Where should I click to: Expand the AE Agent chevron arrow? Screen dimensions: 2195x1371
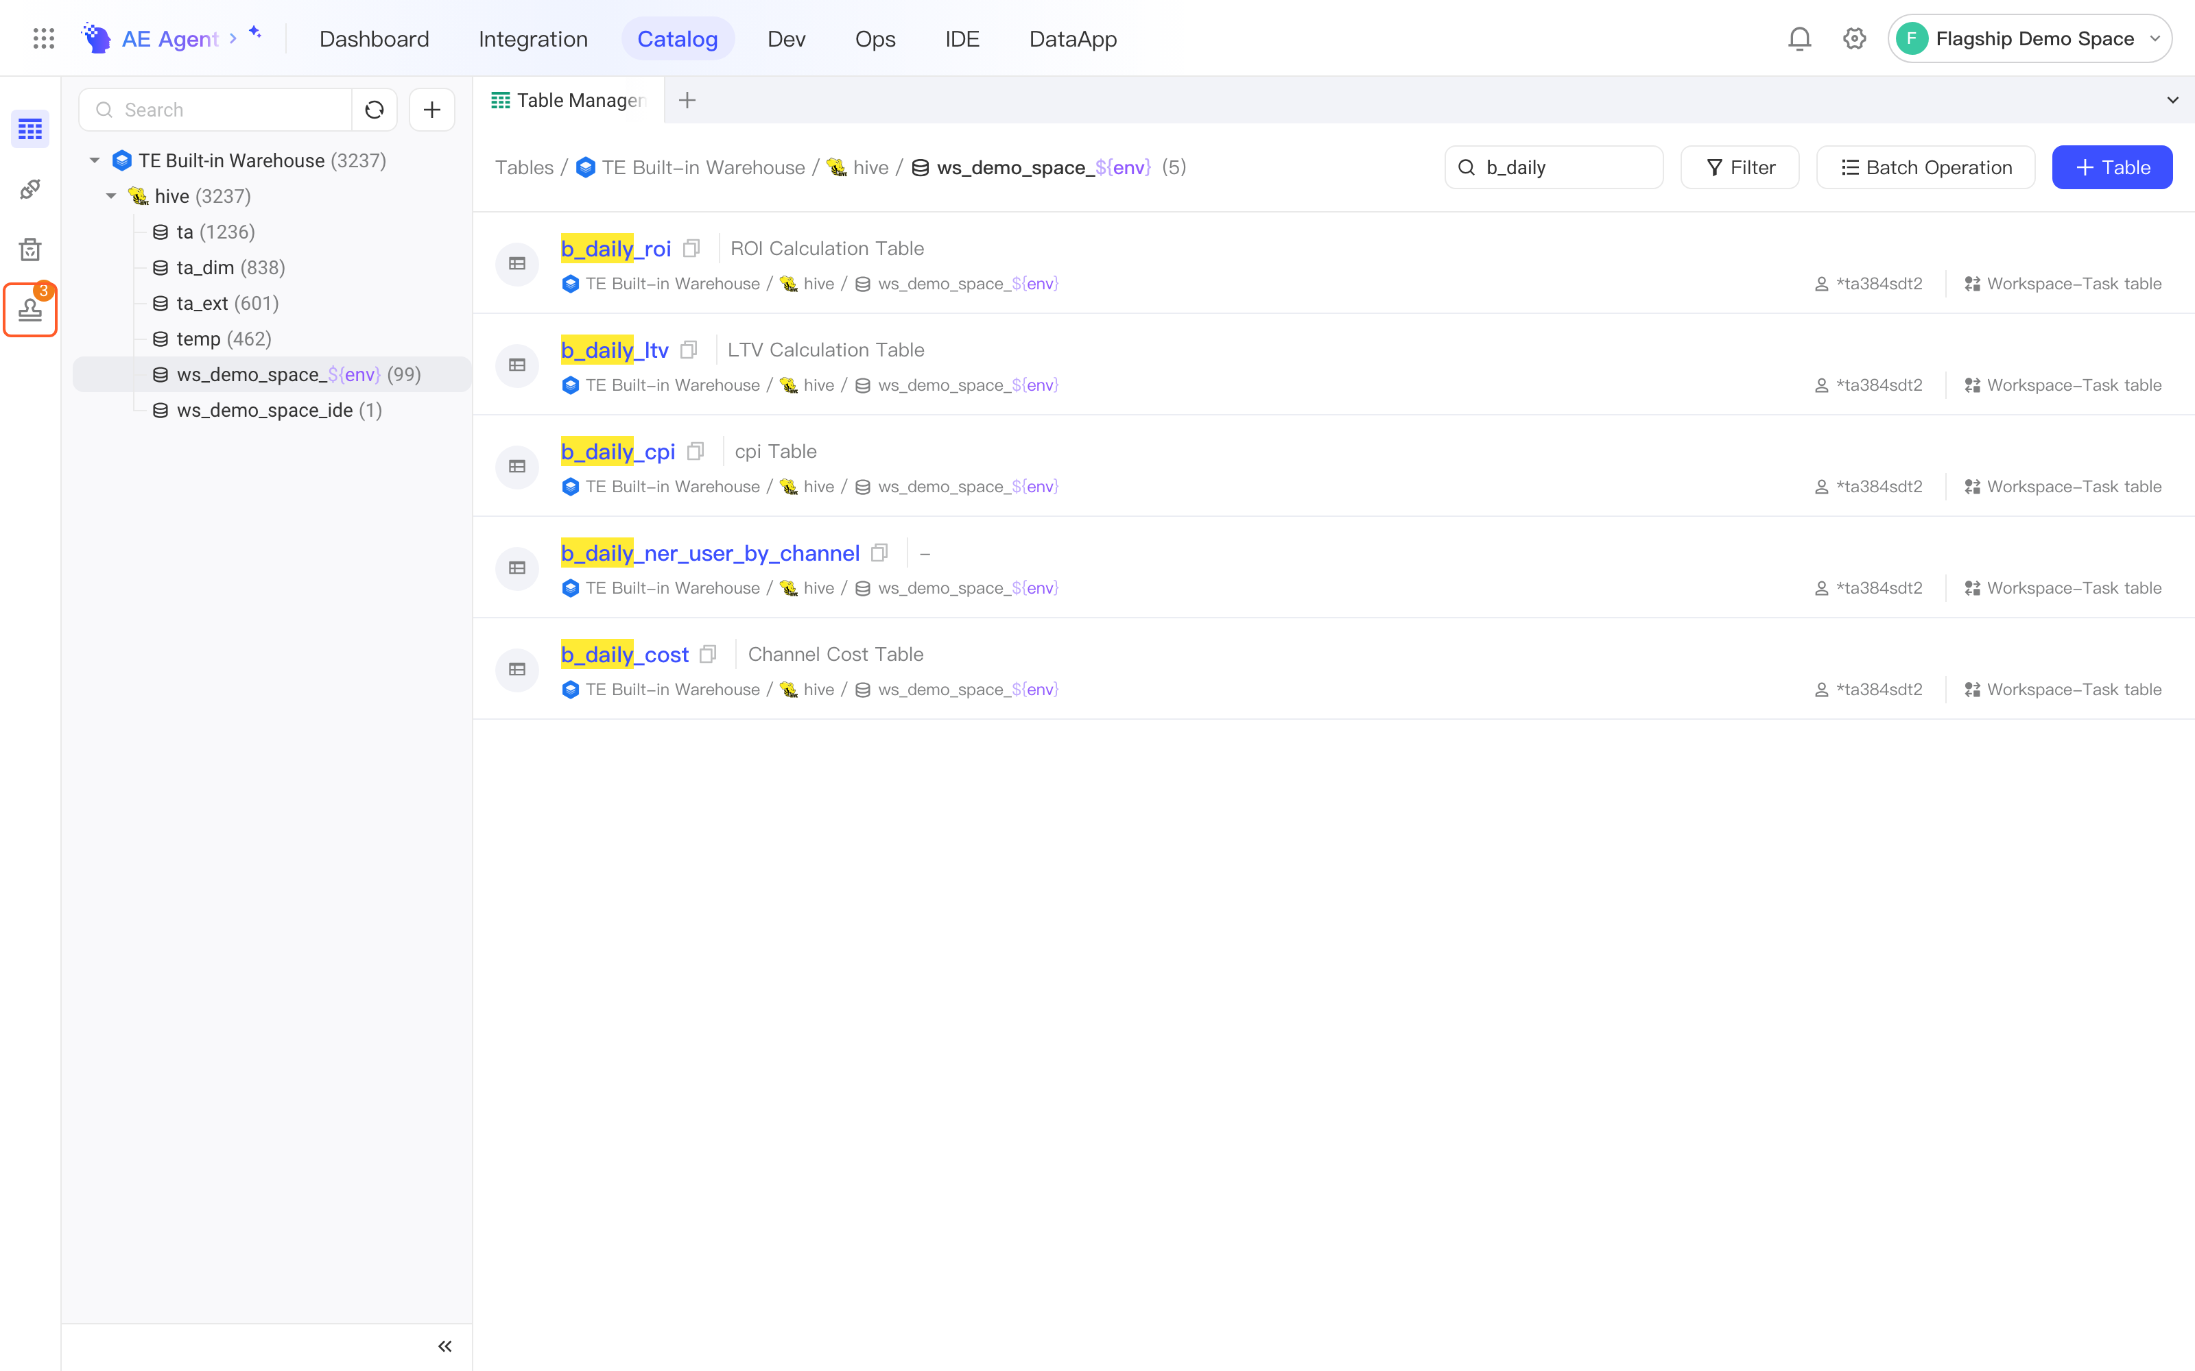click(233, 38)
